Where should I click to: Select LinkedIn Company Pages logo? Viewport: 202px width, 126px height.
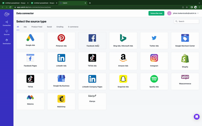(x=92, y=79)
